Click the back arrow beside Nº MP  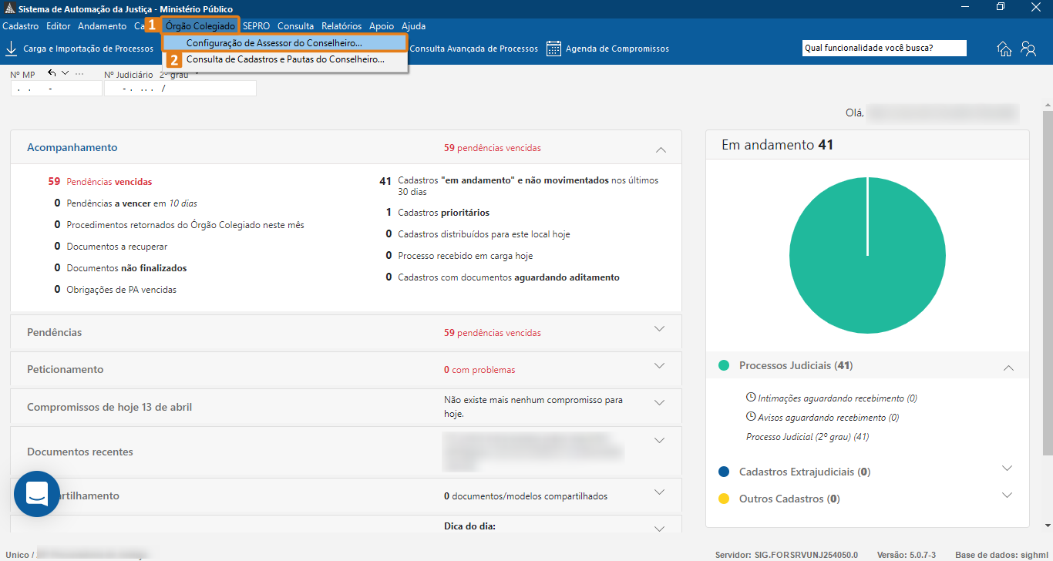pyautogui.click(x=52, y=73)
